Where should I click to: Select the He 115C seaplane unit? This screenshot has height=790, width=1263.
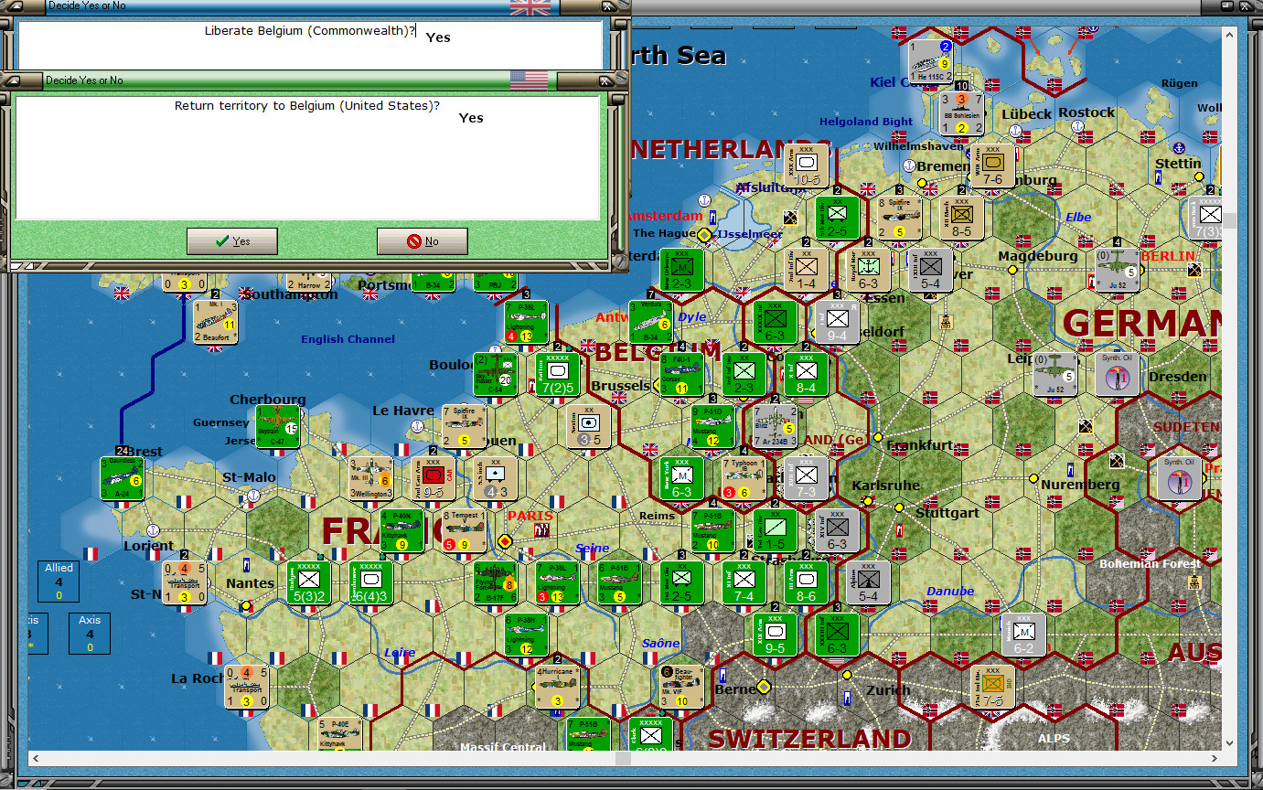tap(931, 62)
